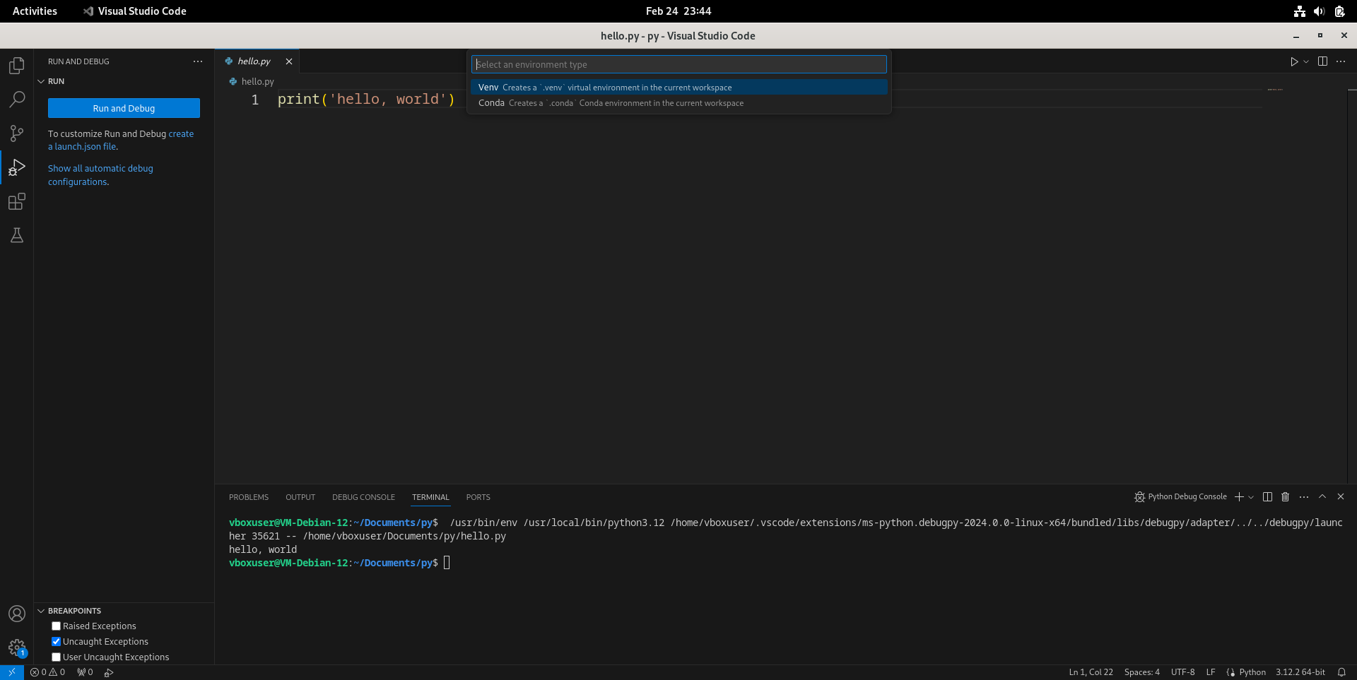This screenshot has width=1357, height=680.
Task: Switch to the OUTPUT tab
Action: point(300,497)
